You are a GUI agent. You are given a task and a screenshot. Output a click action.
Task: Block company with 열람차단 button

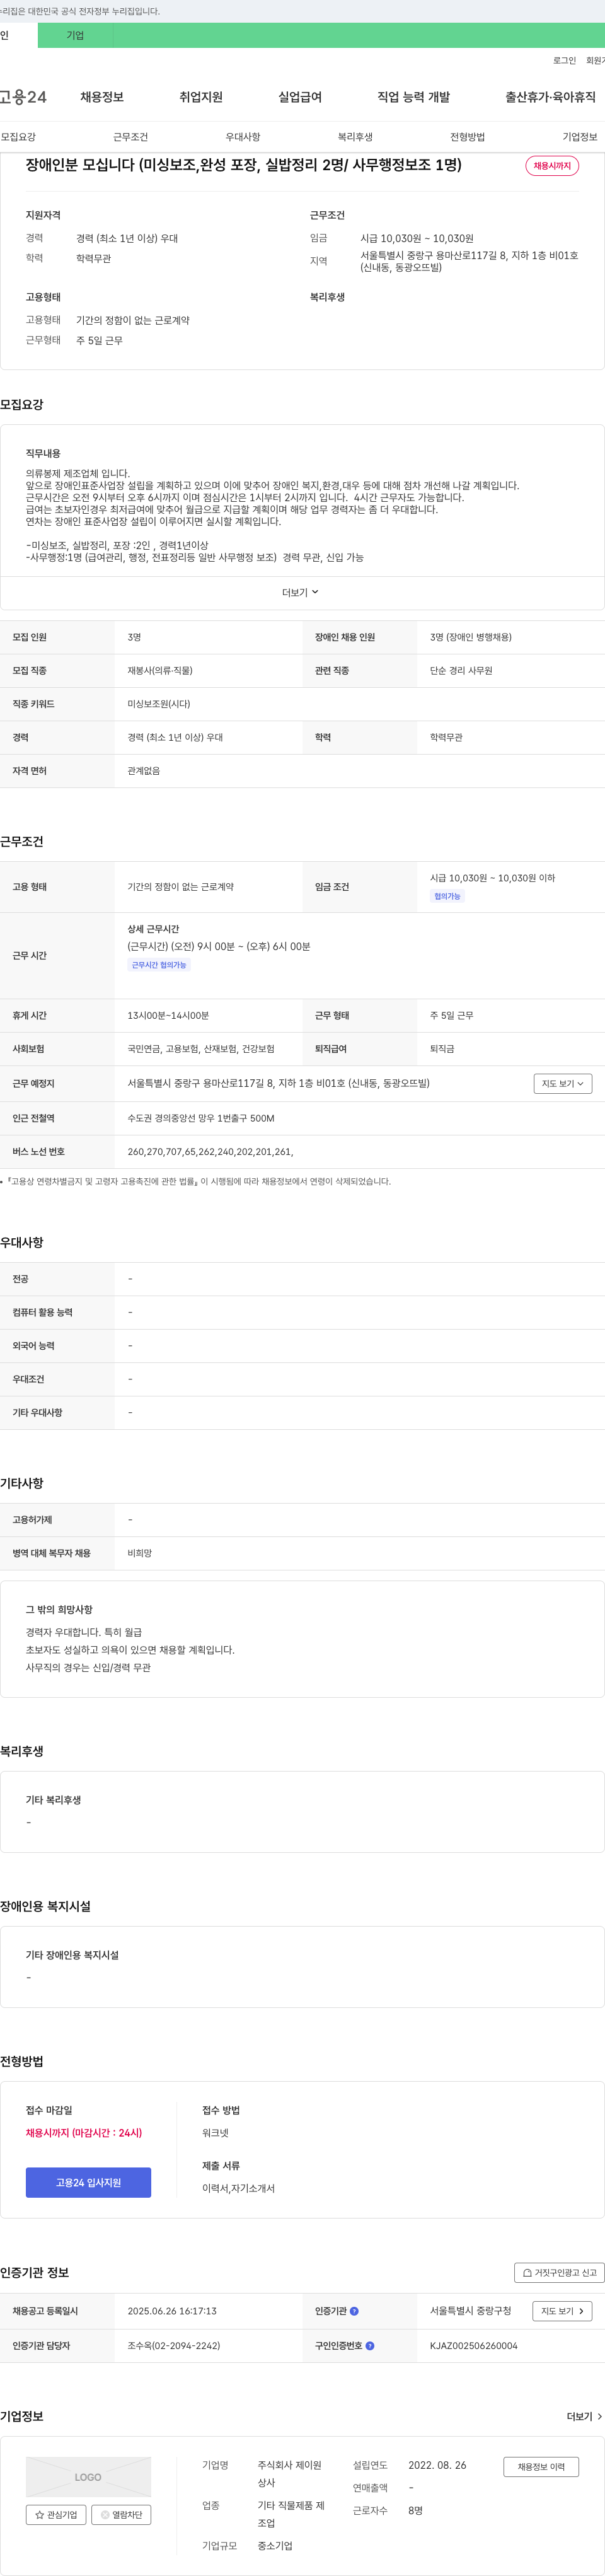121,2514
